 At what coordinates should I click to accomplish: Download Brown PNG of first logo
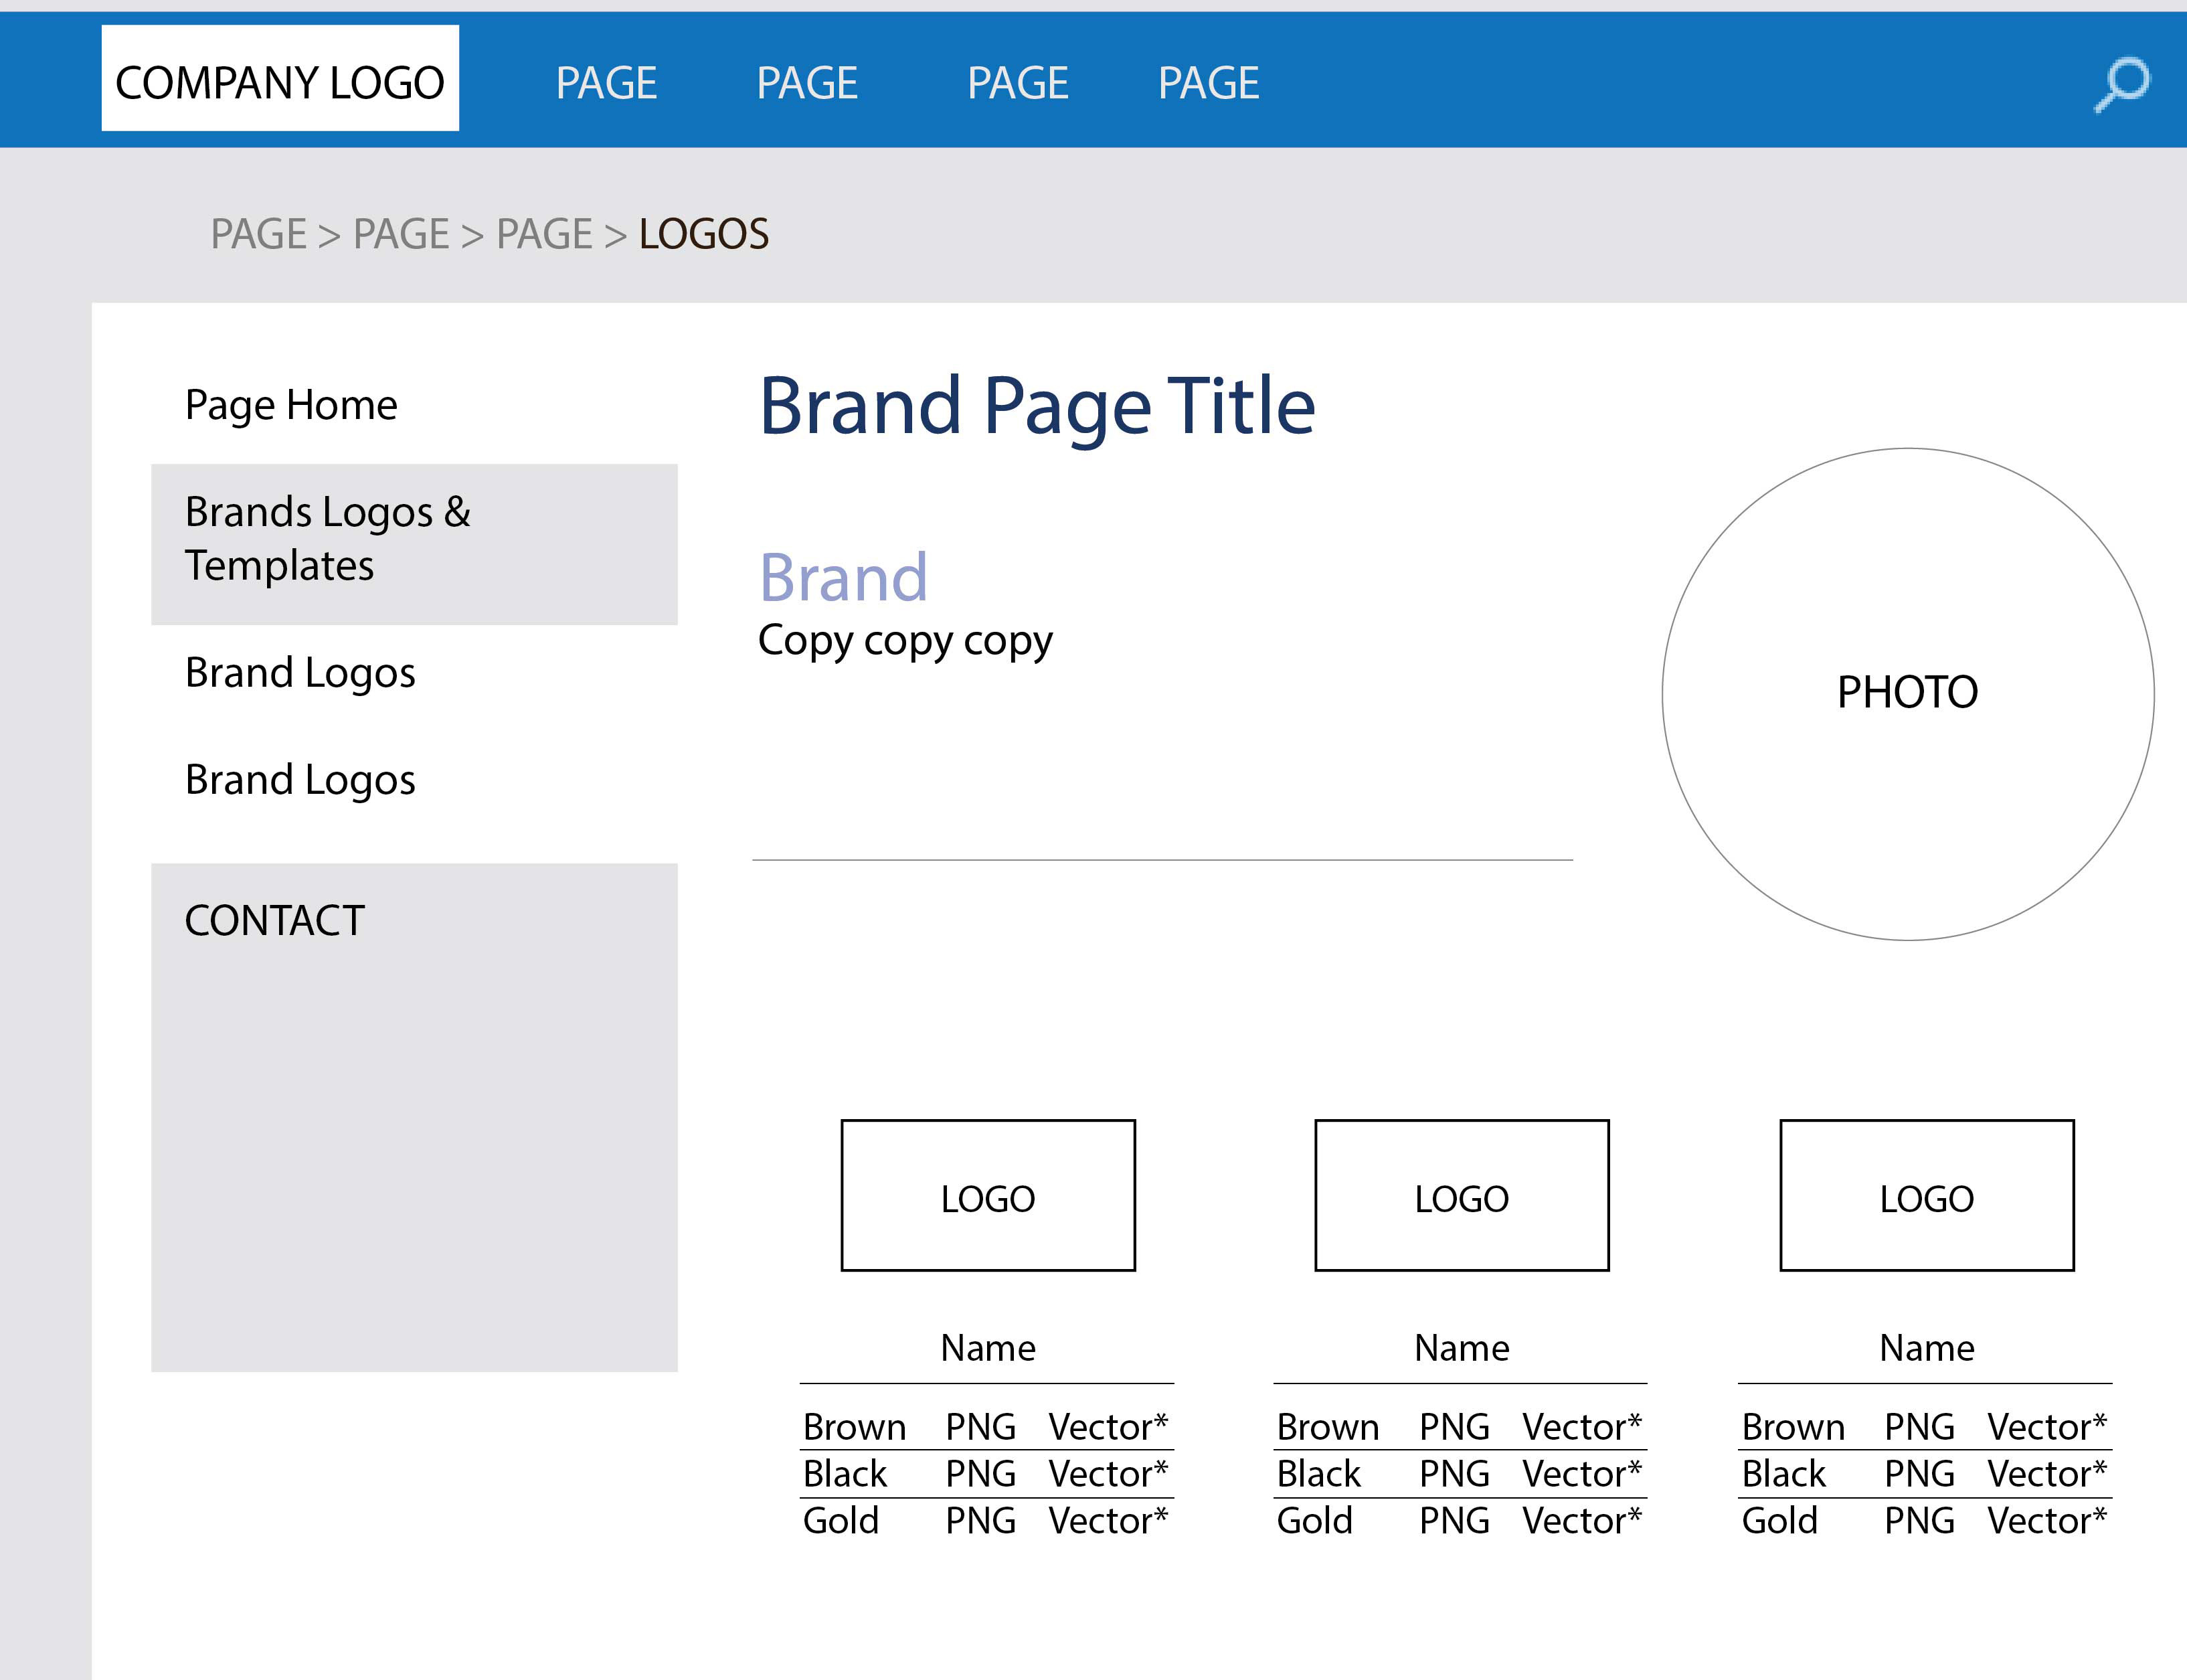(980, 1427)
